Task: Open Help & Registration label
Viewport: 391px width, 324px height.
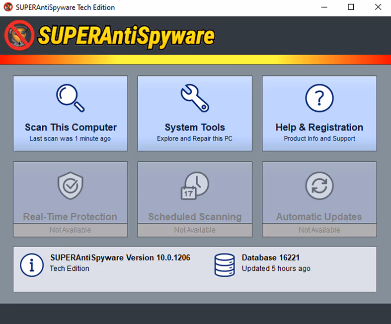Action: click(319, 127)
